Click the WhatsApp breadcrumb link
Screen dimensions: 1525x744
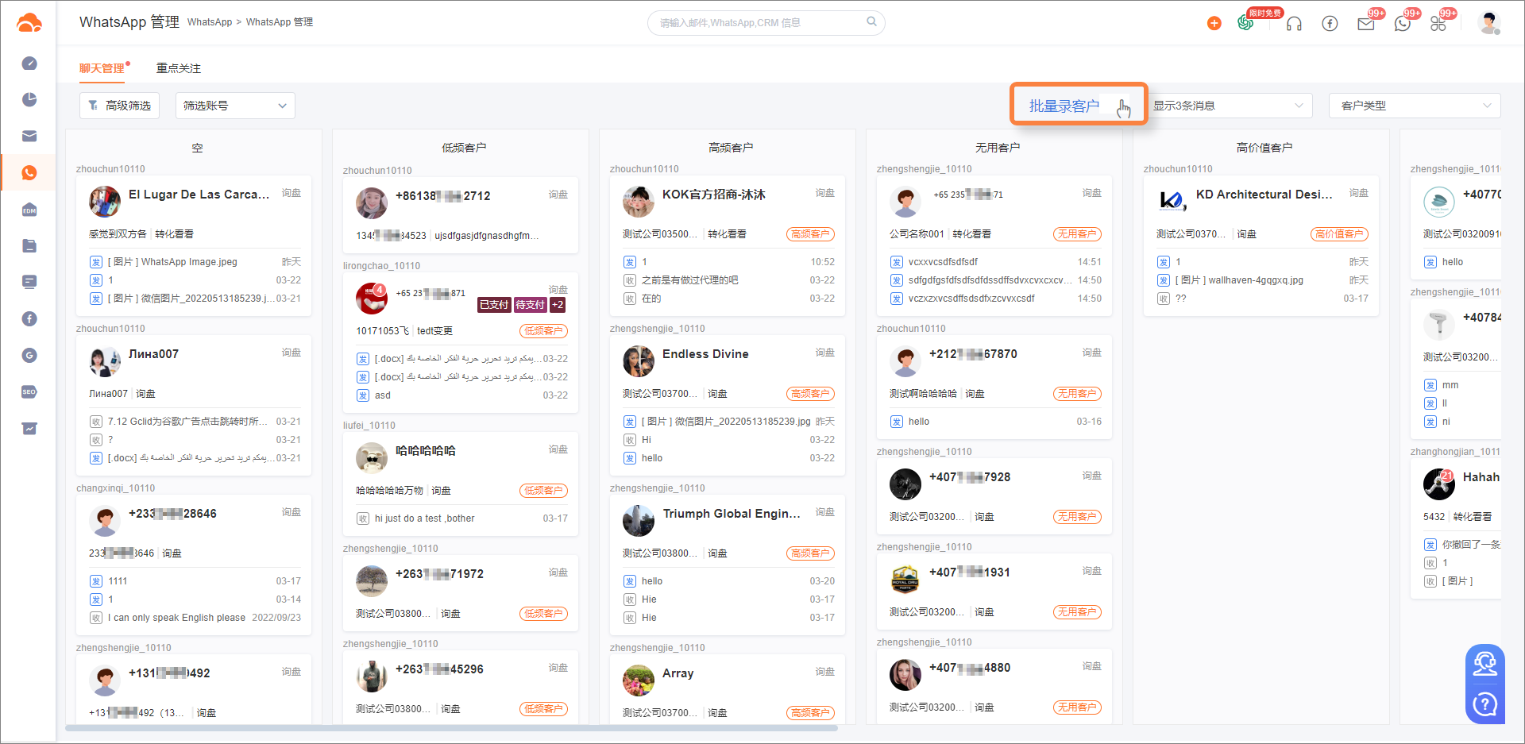pyautogui.click(x=210, y=22)
